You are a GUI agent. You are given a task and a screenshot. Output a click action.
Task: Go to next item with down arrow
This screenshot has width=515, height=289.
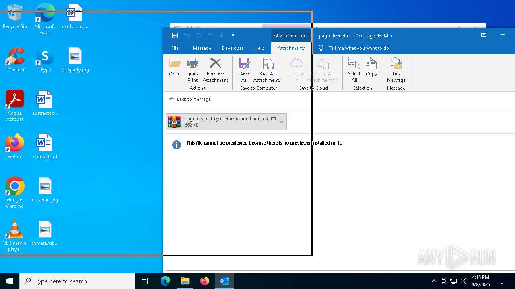222,35
